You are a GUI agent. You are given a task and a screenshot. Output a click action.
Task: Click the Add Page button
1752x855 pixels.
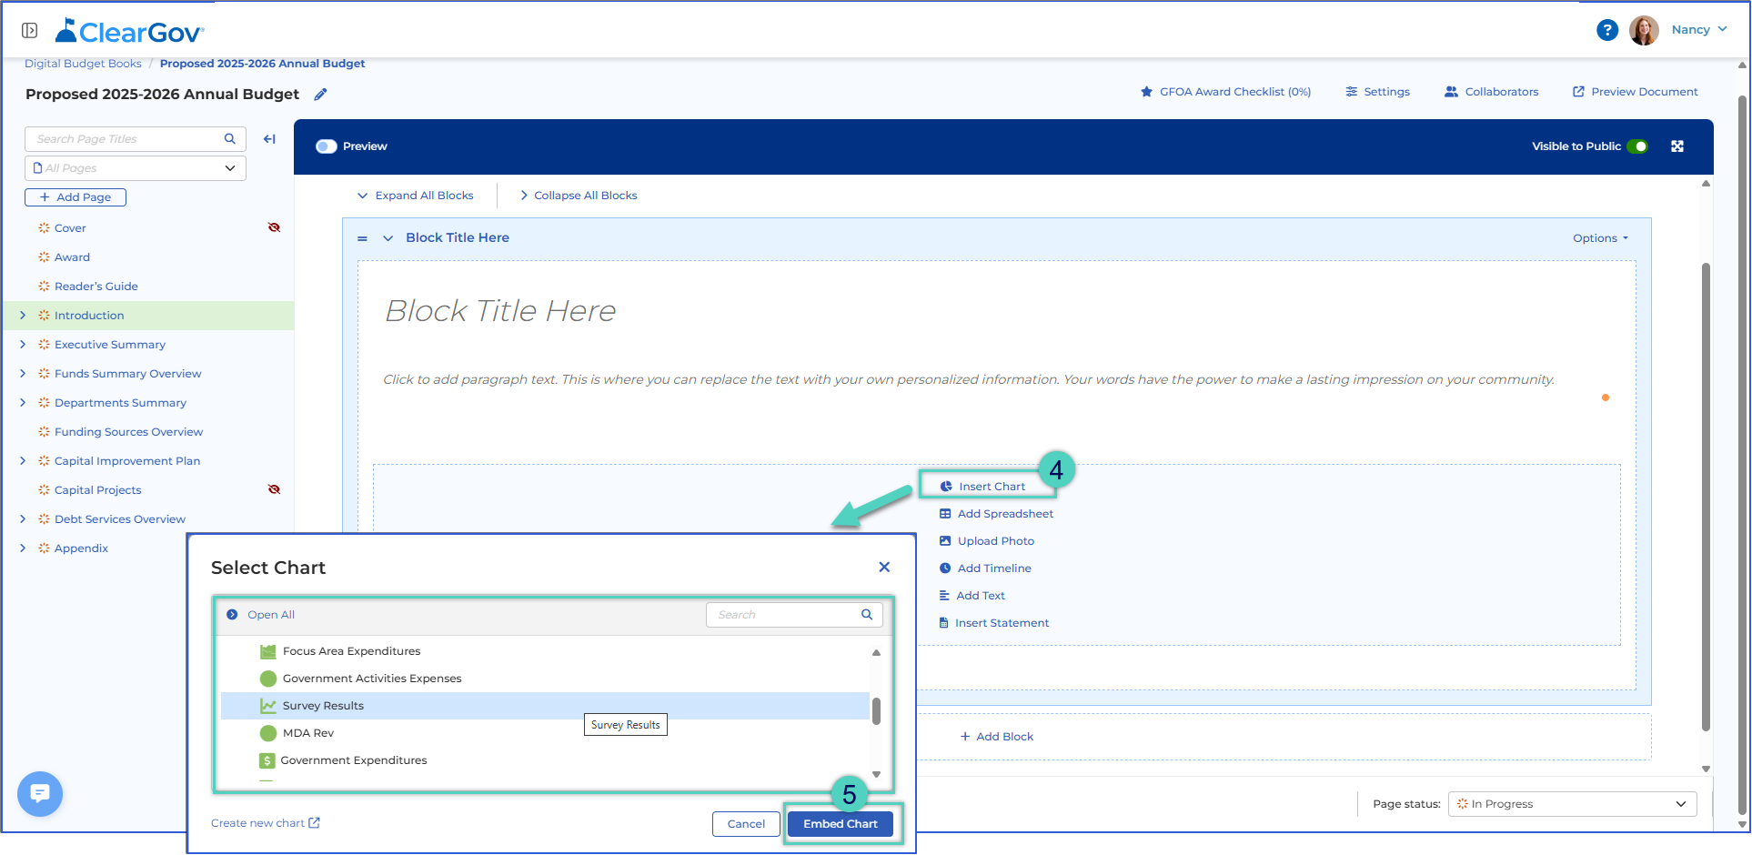[76, 197]
